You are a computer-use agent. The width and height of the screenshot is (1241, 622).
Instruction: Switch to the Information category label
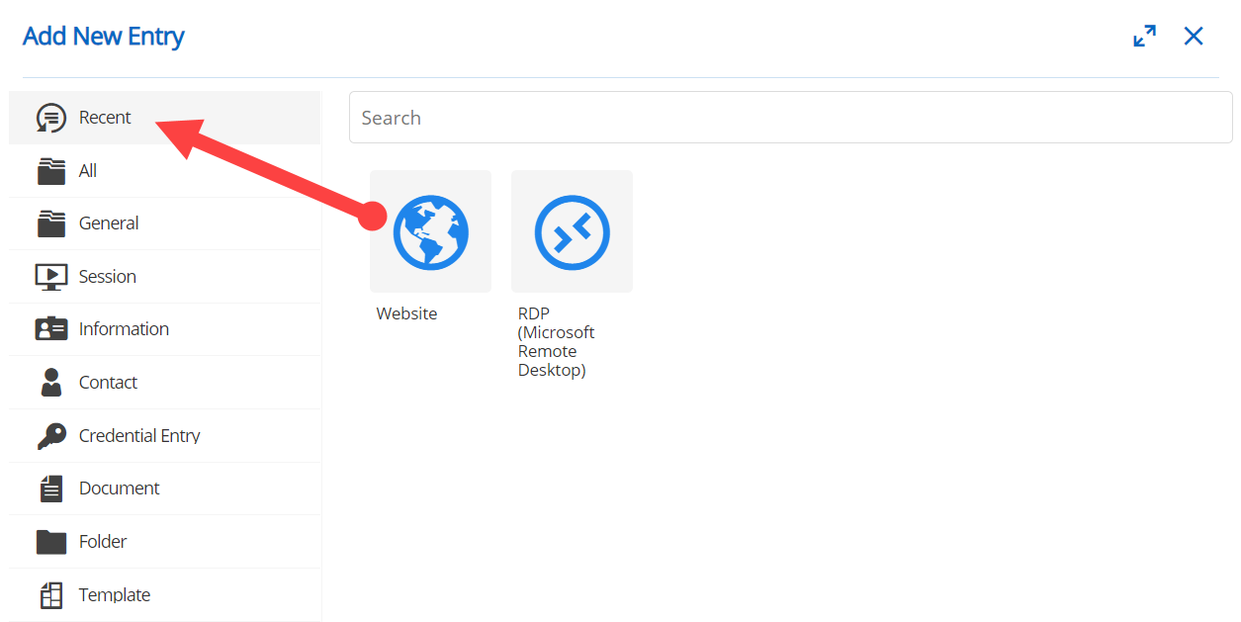pyautogui.click(x=124, y=329)
